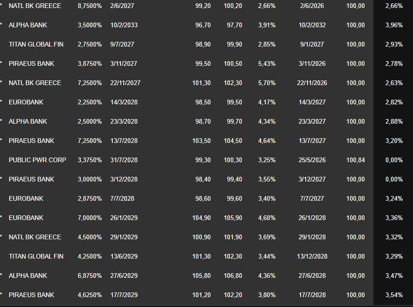Select EUROBANK maturing 7/7/2028
This screenshot has width=413, height=307.
click(x=26, y=198)
